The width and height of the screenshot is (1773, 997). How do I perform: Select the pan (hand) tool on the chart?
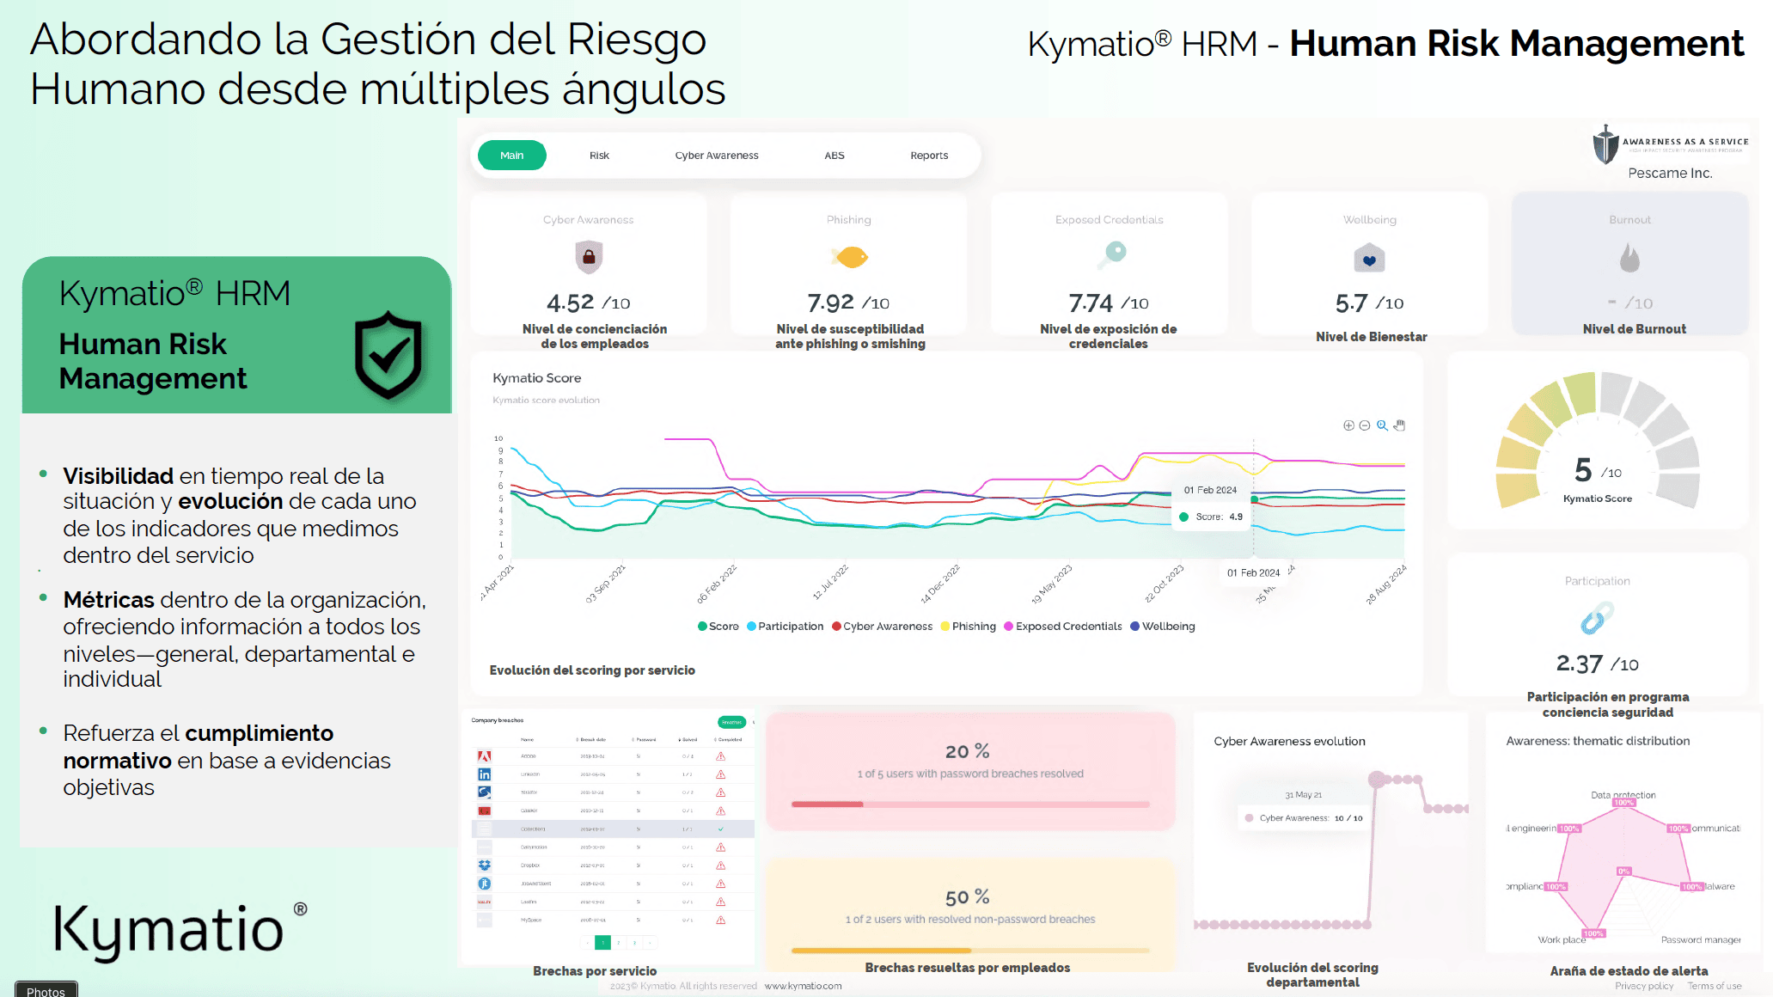[x=1398, y=426]
